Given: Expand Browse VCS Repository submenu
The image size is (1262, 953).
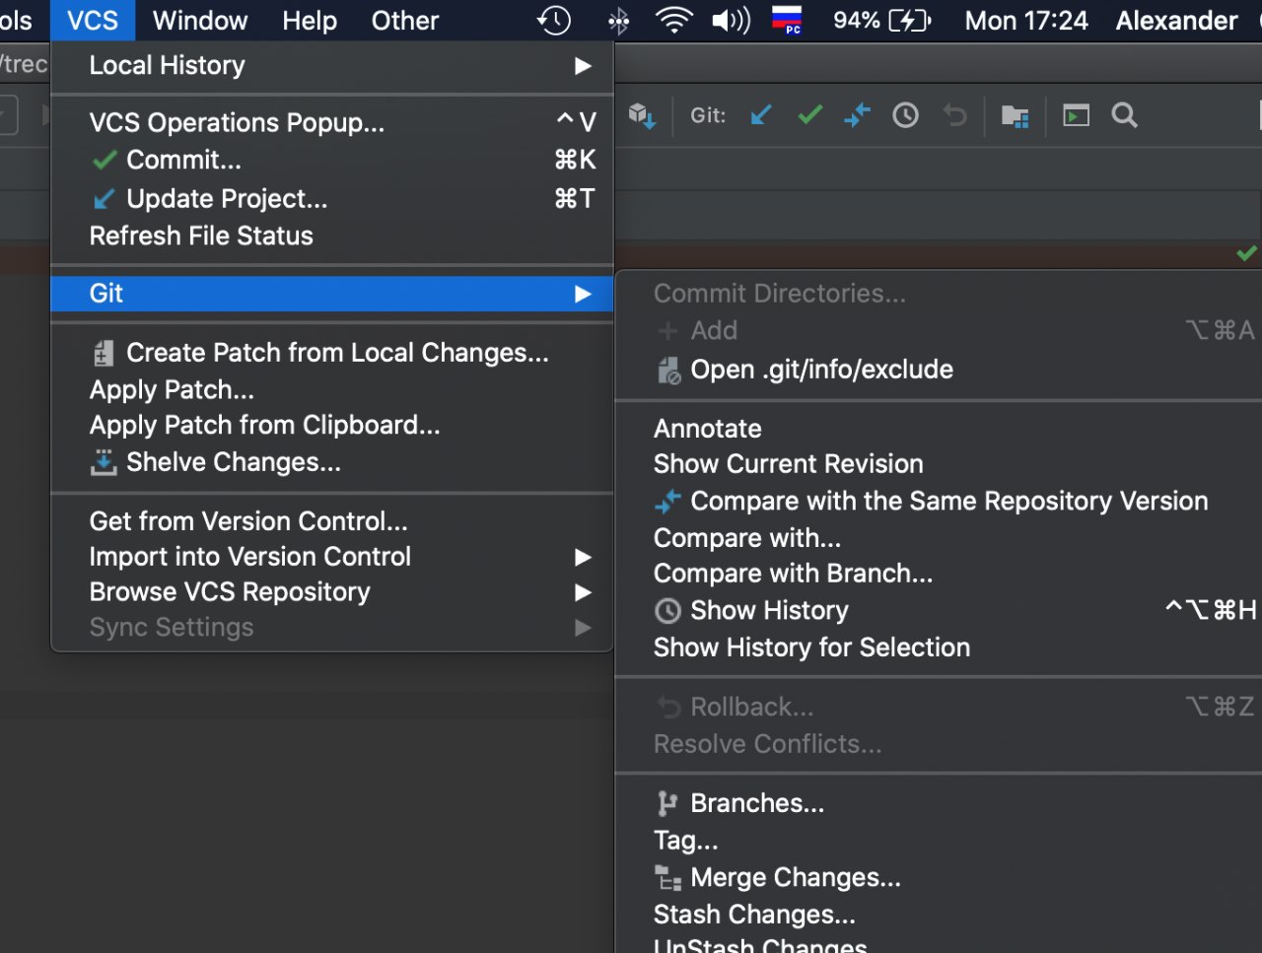Looking at the screenshot, I should 332,592.
